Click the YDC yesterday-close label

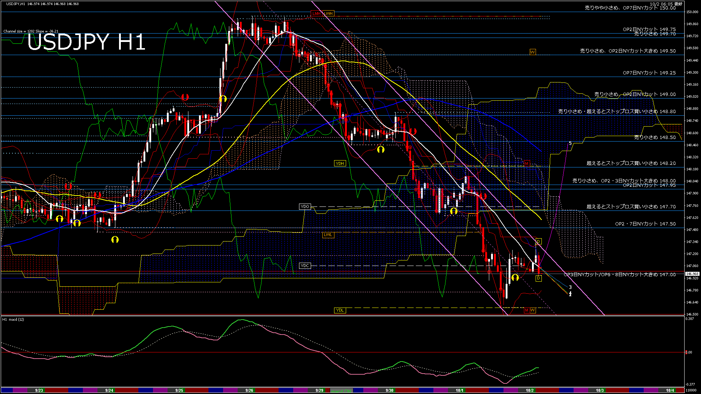tap(304, 266)
